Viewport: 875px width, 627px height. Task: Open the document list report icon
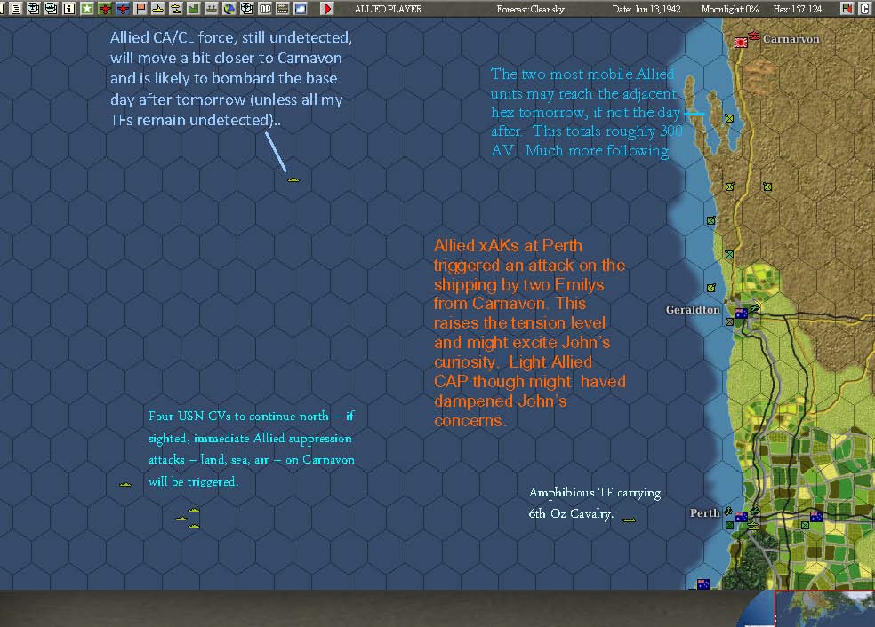[x=16, y=8]
